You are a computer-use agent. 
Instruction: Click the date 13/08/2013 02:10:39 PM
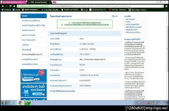click(89, 75)
